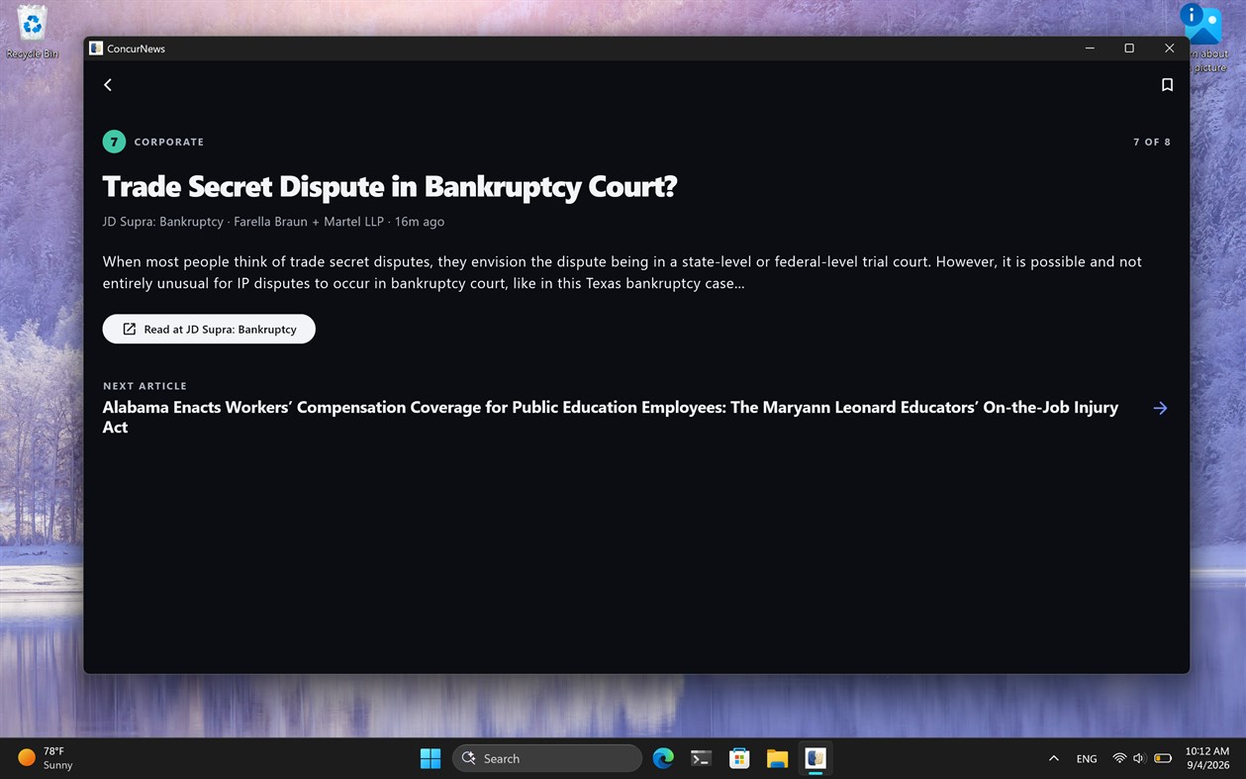Bookmark this article
1246x779 pixels.
click(x=1167, y=85)
